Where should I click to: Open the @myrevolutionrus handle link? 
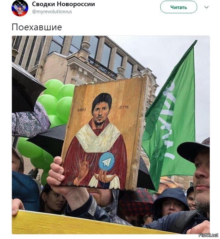52,12
